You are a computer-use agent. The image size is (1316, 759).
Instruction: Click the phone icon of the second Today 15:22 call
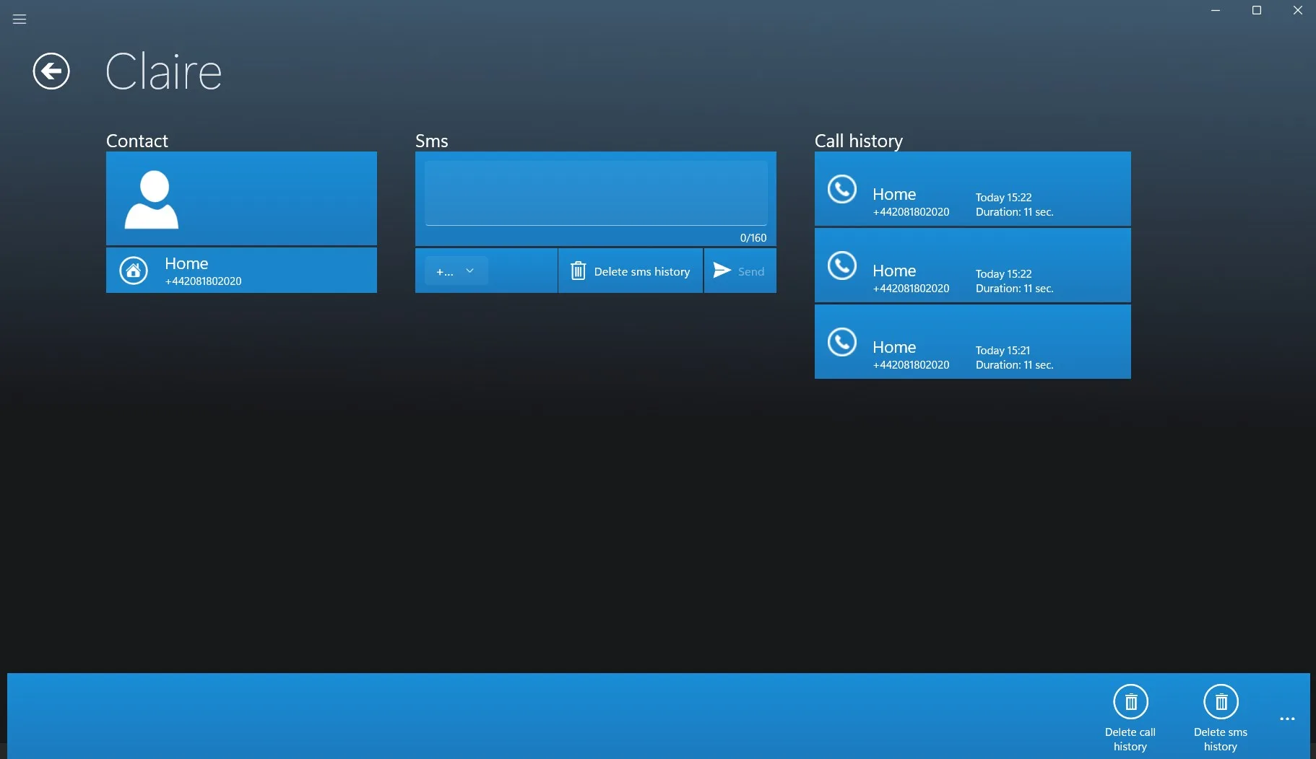point(842,266)
